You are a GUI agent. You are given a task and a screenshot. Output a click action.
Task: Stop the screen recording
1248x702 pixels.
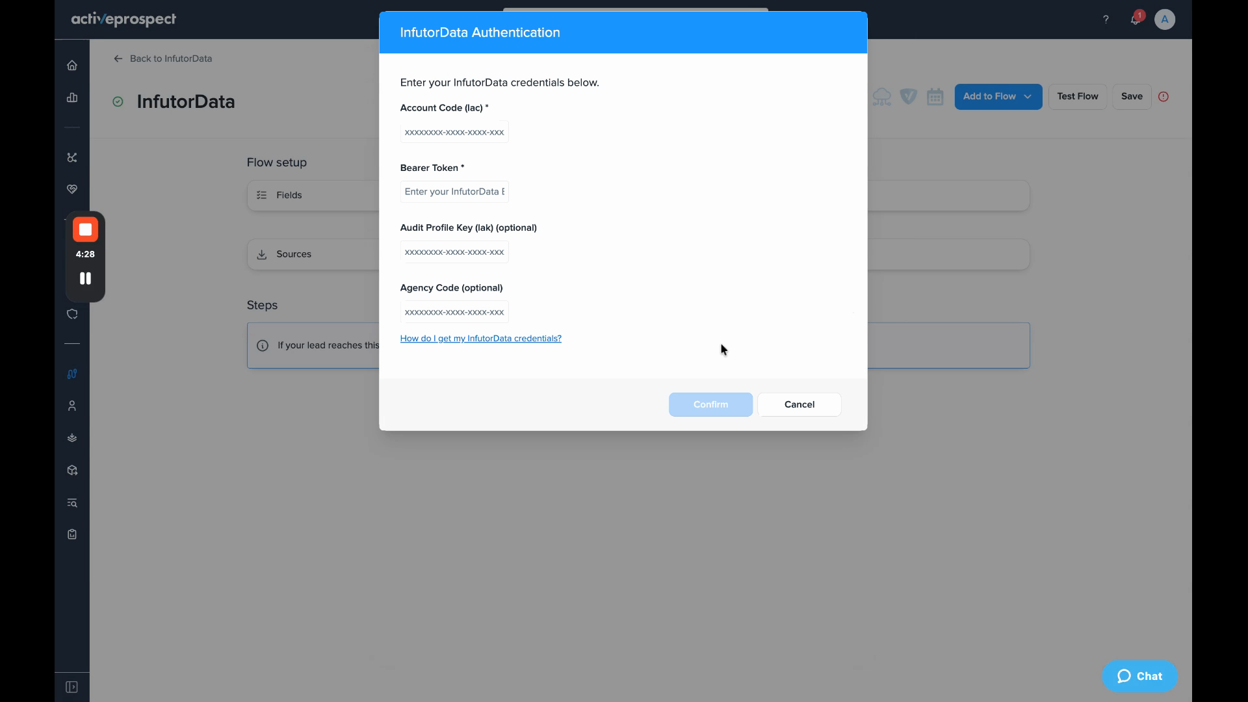coord(85,229)
